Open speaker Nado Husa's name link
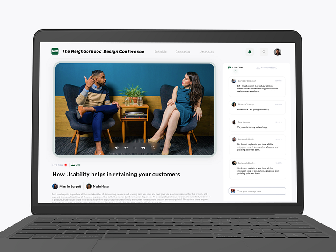 (x=101, y=186)
